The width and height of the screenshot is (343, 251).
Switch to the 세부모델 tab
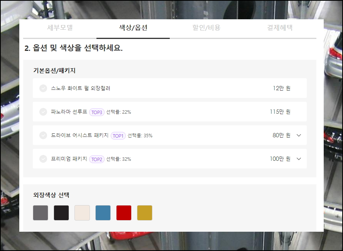coord(60,28)
